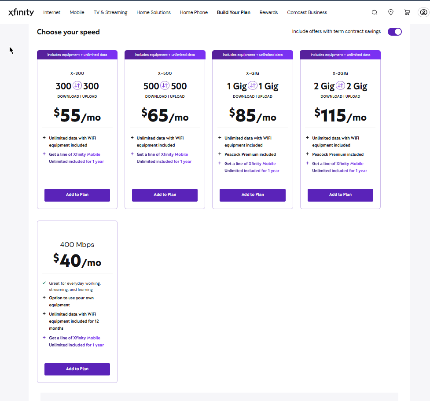Click 'Great for everyday working' text
Viewport: 430px width, 401px height.
pos(75,287)
